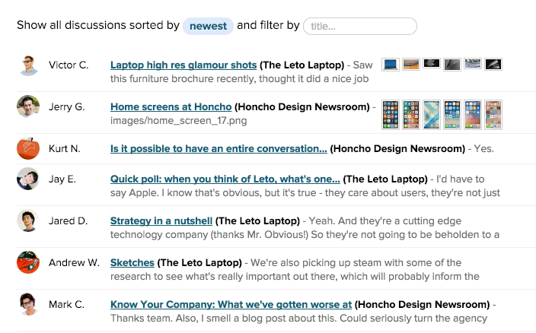Viewport: 536px width, 333px height.
Task: Open 'Home screens at Honcho' discussion
Action: [171, 107]
